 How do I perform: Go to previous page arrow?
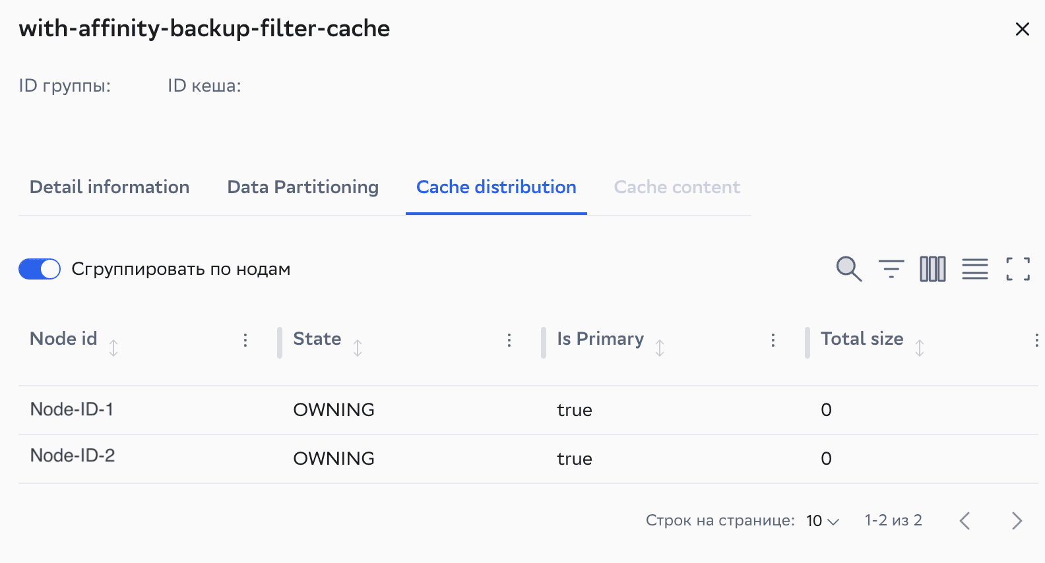965,521
